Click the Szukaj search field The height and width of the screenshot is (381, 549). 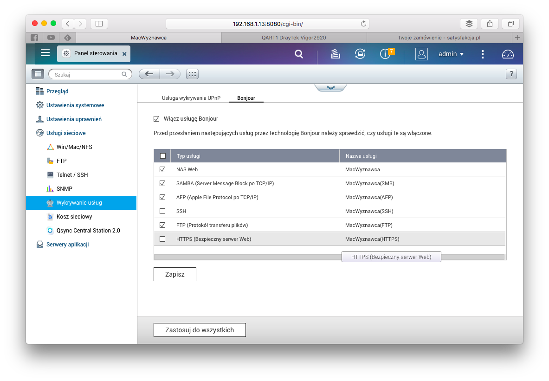pos(90,74)
